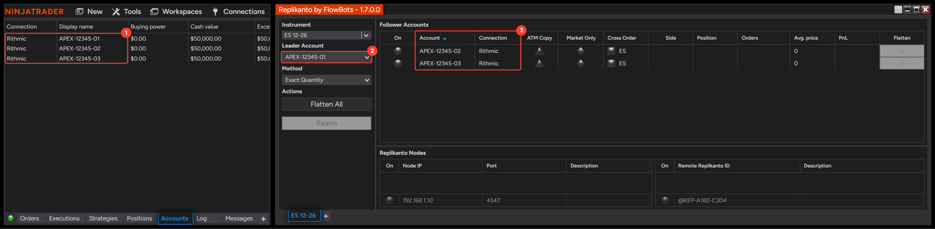
Task: Expand the Instrument selector arrow
Action: pos(366,35)
